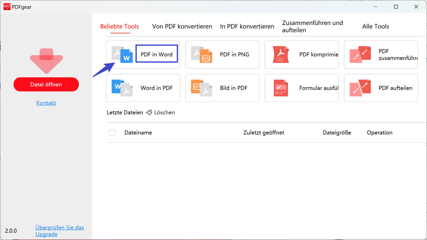Click Überprüfen Sie das Upgrade link
Screen dimensions: 427x240
point(59,230)
